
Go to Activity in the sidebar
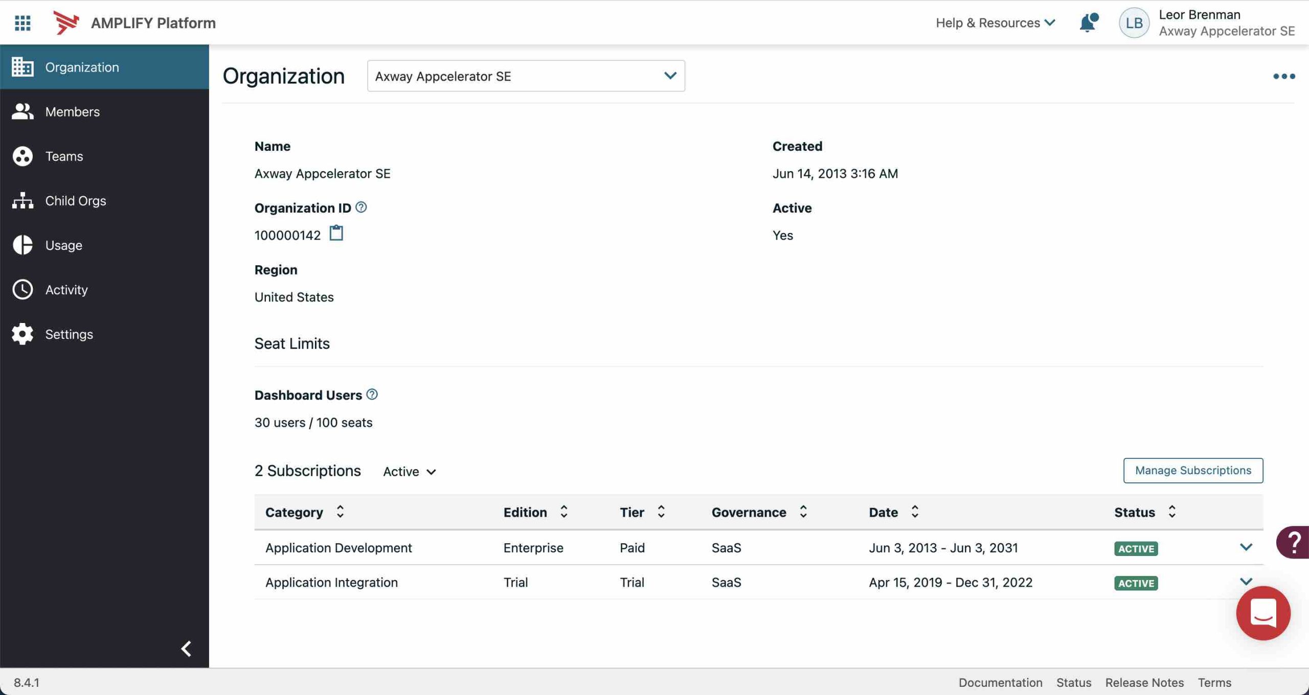[x=104, y=289]
